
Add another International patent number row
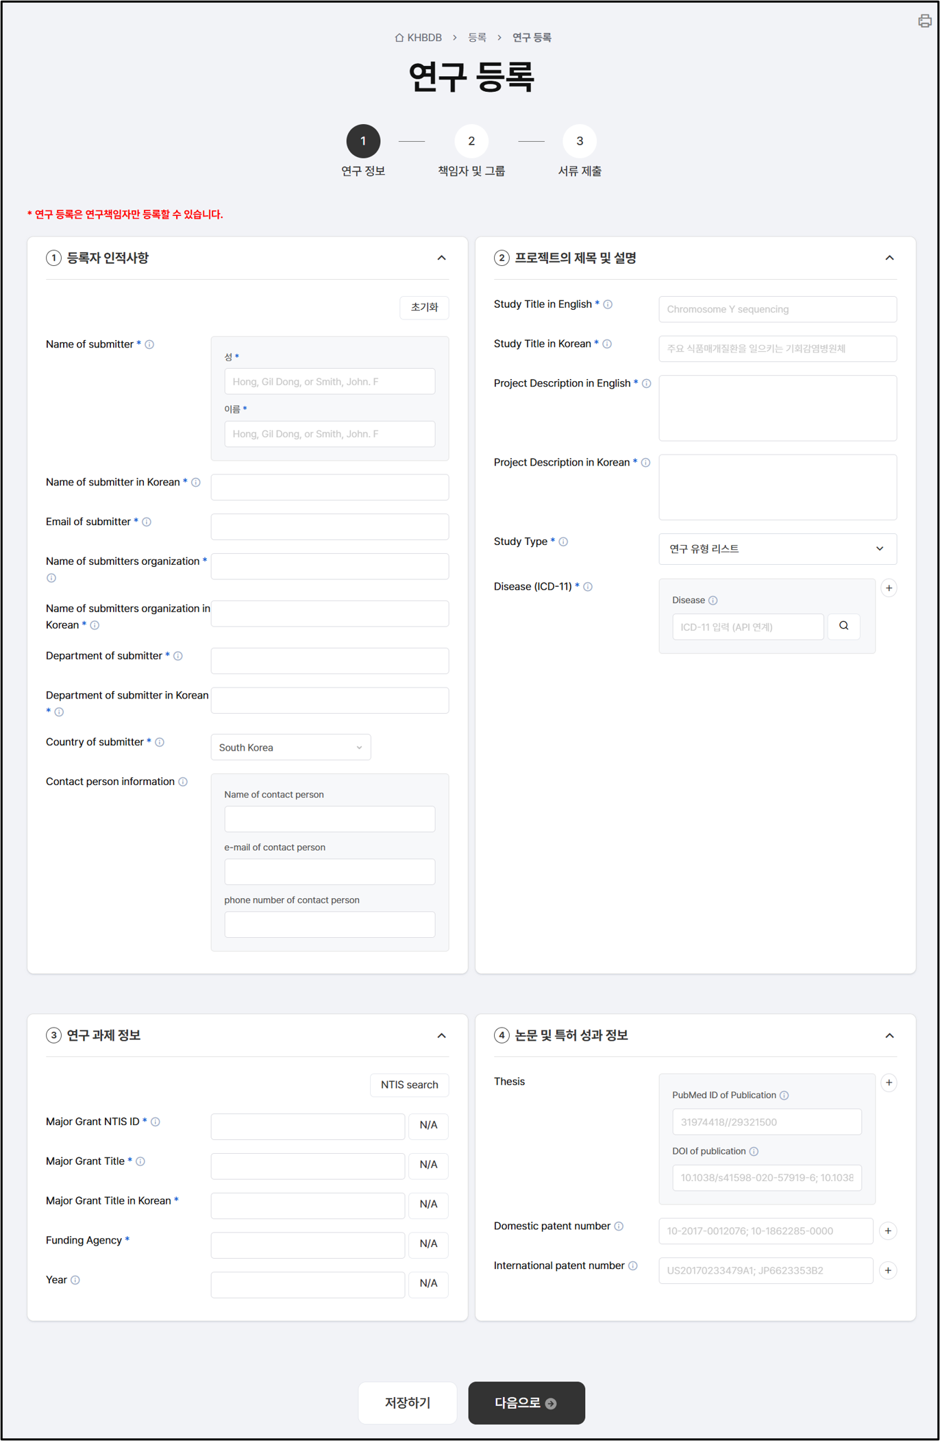(888, 1270)
